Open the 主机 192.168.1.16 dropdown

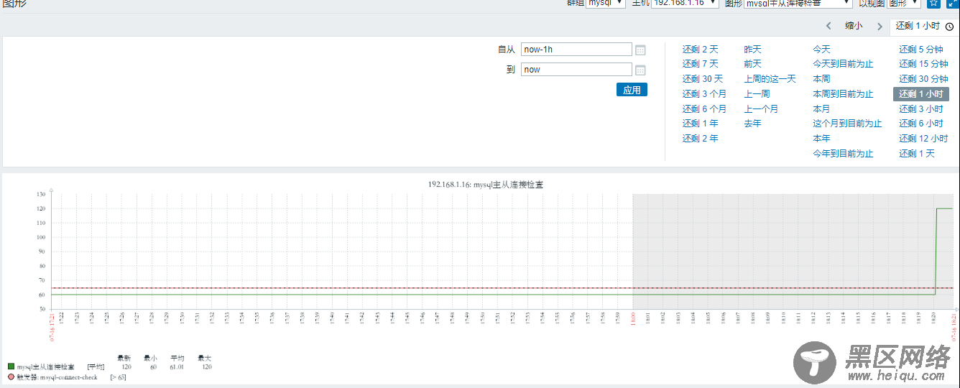point(685,3)
